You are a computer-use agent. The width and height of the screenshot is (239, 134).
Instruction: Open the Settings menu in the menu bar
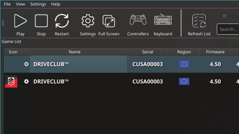38,4
